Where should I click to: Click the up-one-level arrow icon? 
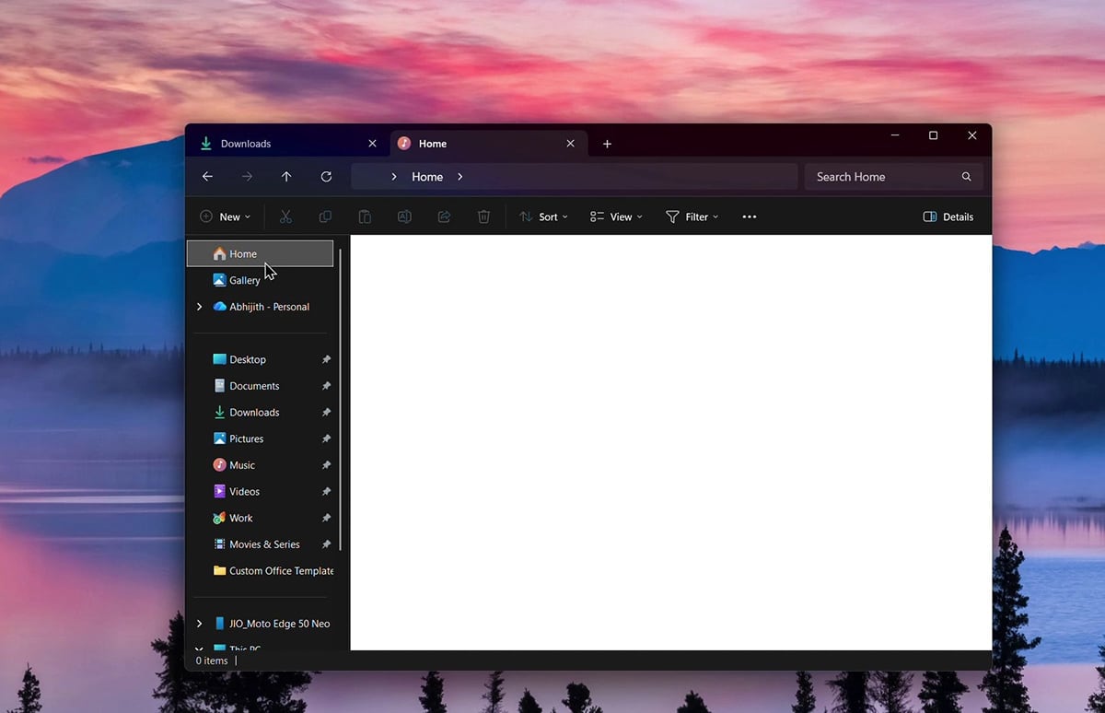point(285,176)
